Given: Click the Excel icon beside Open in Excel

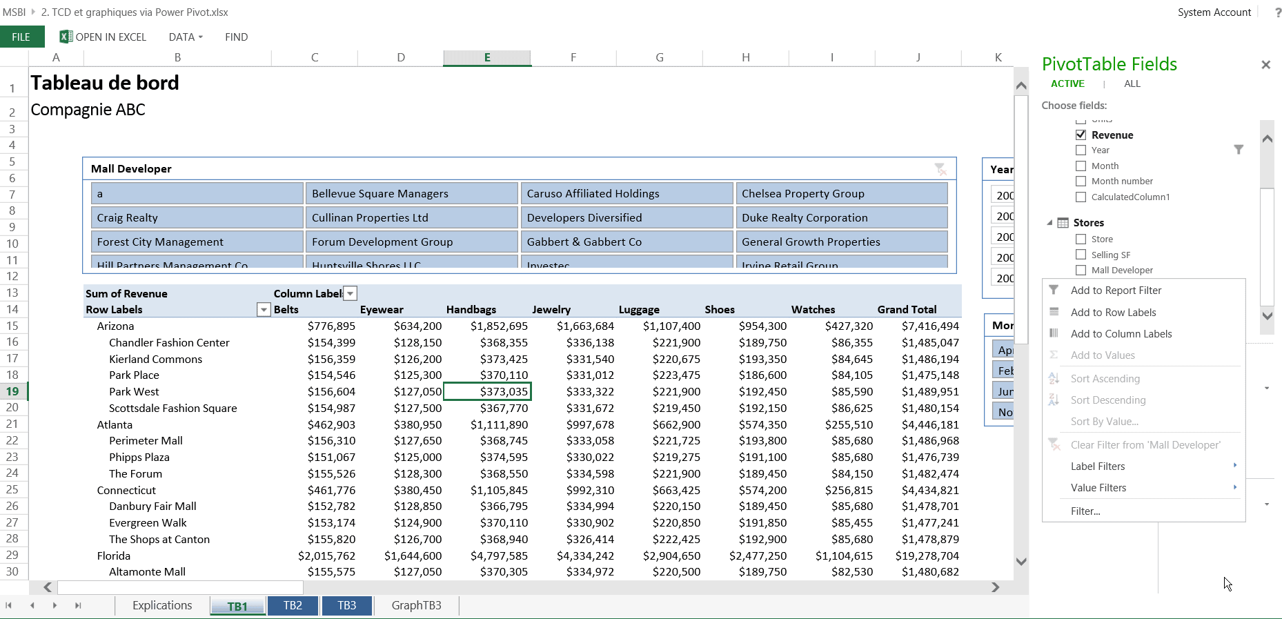Looking at the screenshot, I should coord(66,37).
